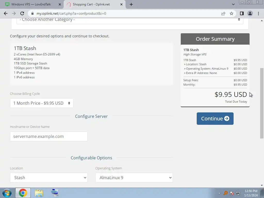Open the tab search chevron
The image size is (264, 198).
(233, 4)
